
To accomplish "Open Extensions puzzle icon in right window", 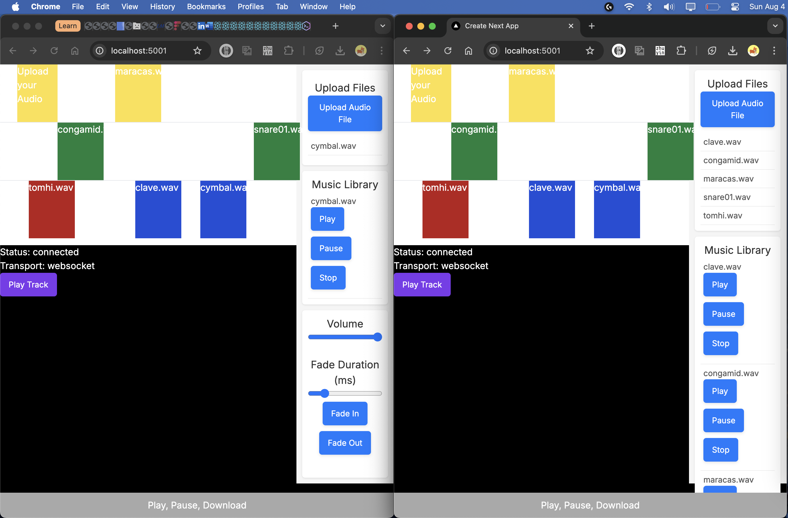I will click(x=681, y=51).
